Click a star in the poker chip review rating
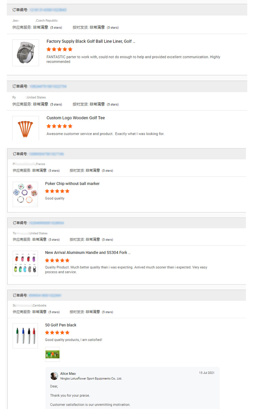The width and height of the screenshot is (253, 411). click(x=57, y=191)
